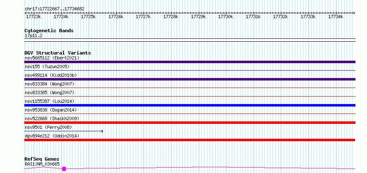Screen dimensions: 367x173
Task: Select the RefSeq Genes track title
Action: 42,159
